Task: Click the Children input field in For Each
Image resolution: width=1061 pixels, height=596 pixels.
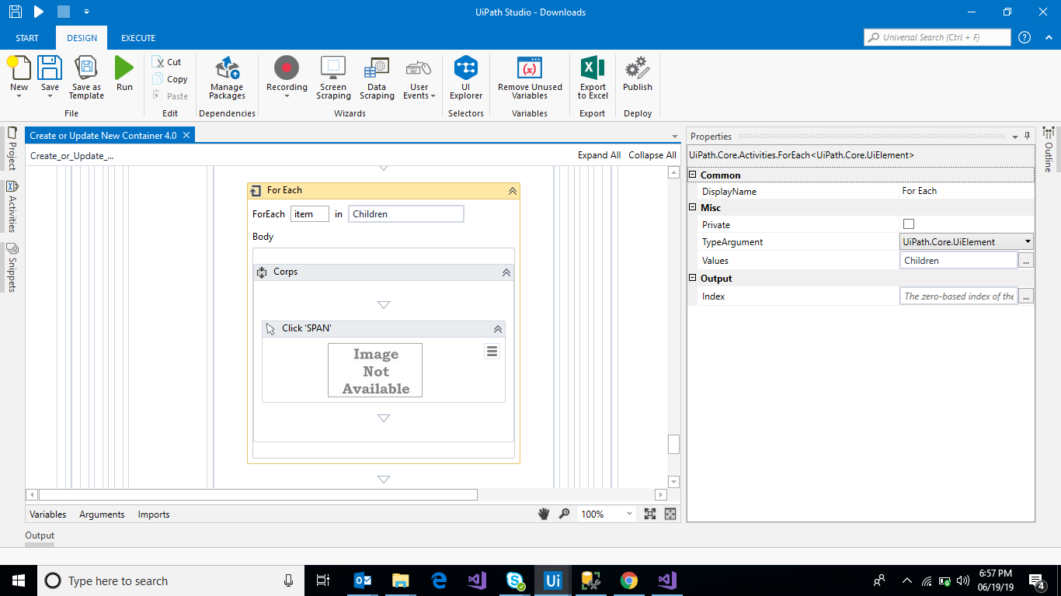Action: click(405, 214)
